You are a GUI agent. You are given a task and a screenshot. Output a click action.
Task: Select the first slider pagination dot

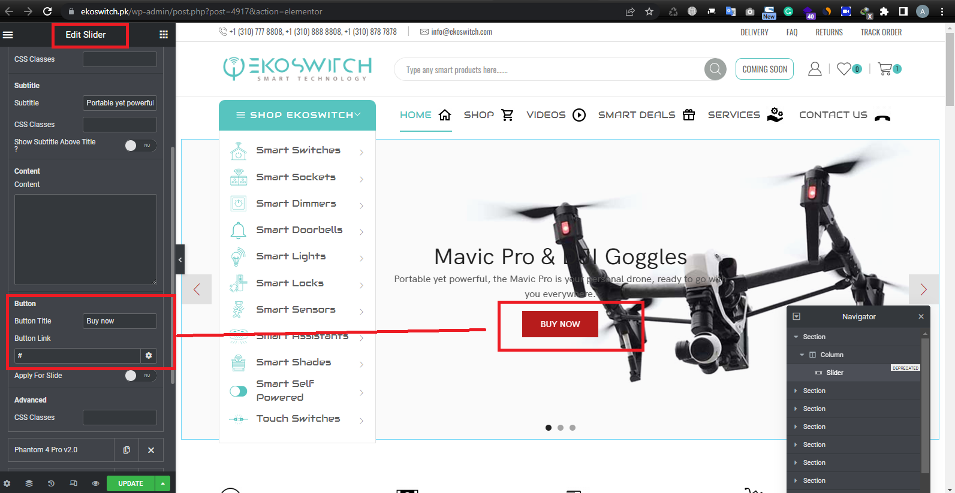(549, 428)
